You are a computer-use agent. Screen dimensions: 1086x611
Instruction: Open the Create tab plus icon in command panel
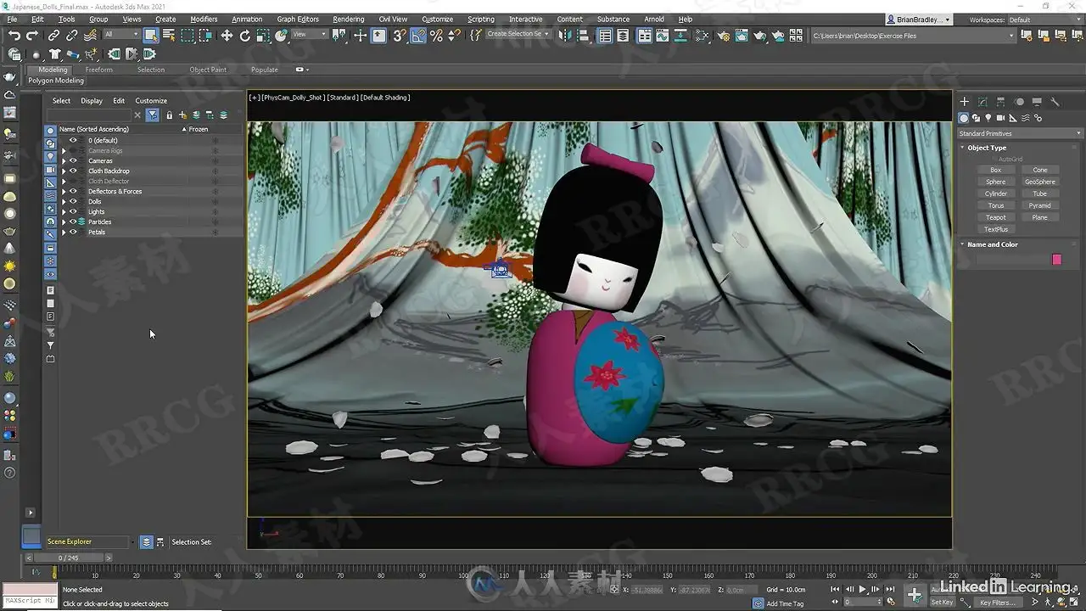[x=964, y=101]
